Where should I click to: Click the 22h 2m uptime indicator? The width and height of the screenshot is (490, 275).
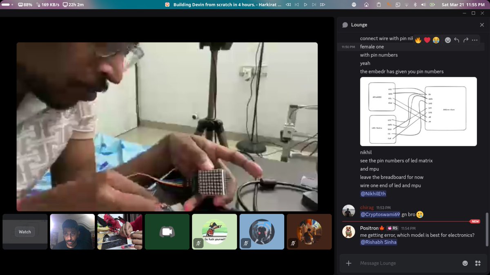coord(73,5)
